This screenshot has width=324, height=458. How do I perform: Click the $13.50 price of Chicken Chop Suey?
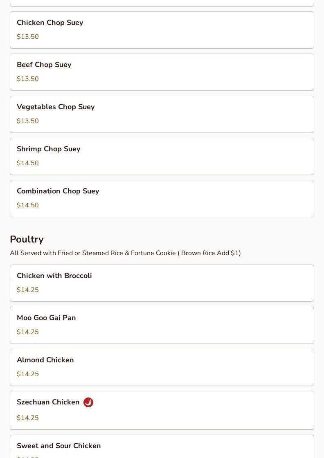[x=28, y=37]
